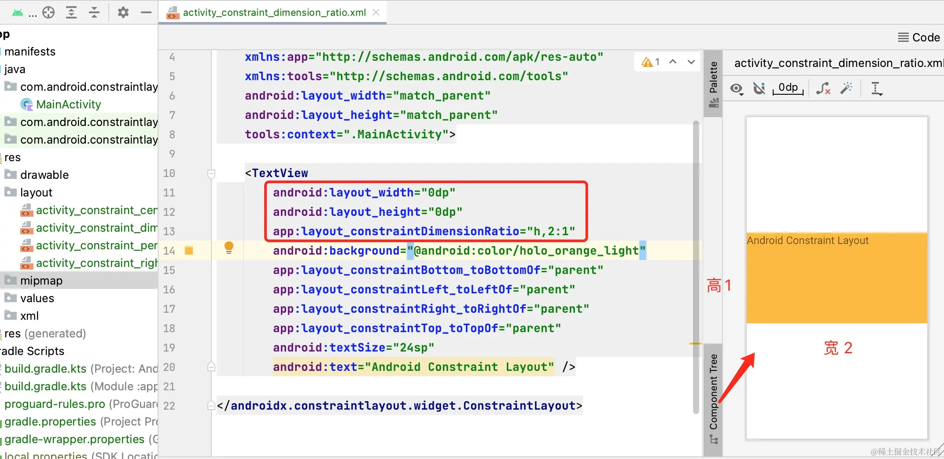
Task: Expand the Gradle Scripts node
Action: point(32,351)
